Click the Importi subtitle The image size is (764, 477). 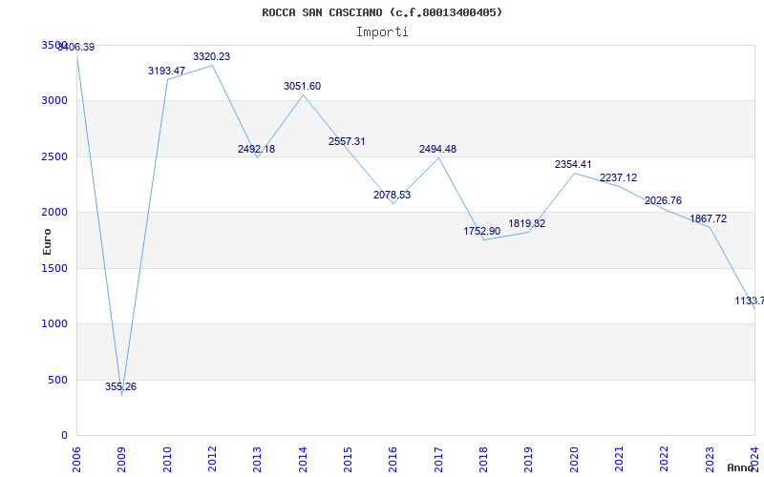pyautogui.click(x=382, y=31)
